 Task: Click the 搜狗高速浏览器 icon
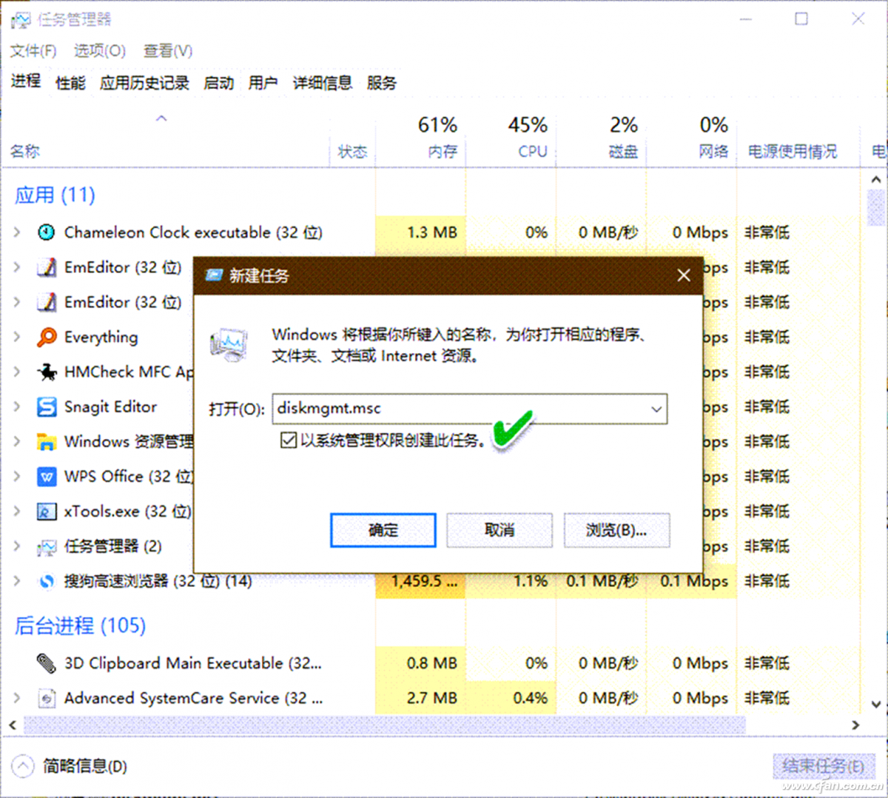47,581
